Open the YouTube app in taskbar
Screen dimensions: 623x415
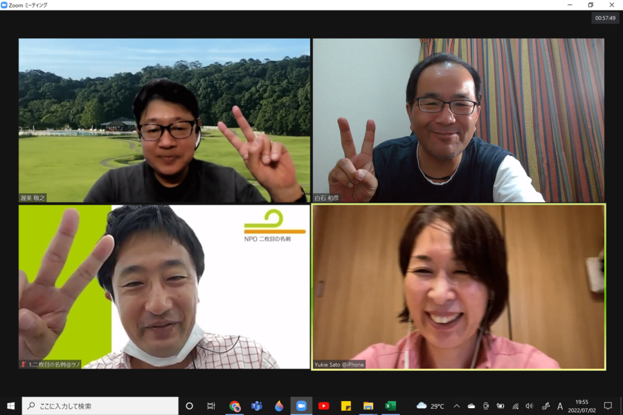tap(323, 406)
